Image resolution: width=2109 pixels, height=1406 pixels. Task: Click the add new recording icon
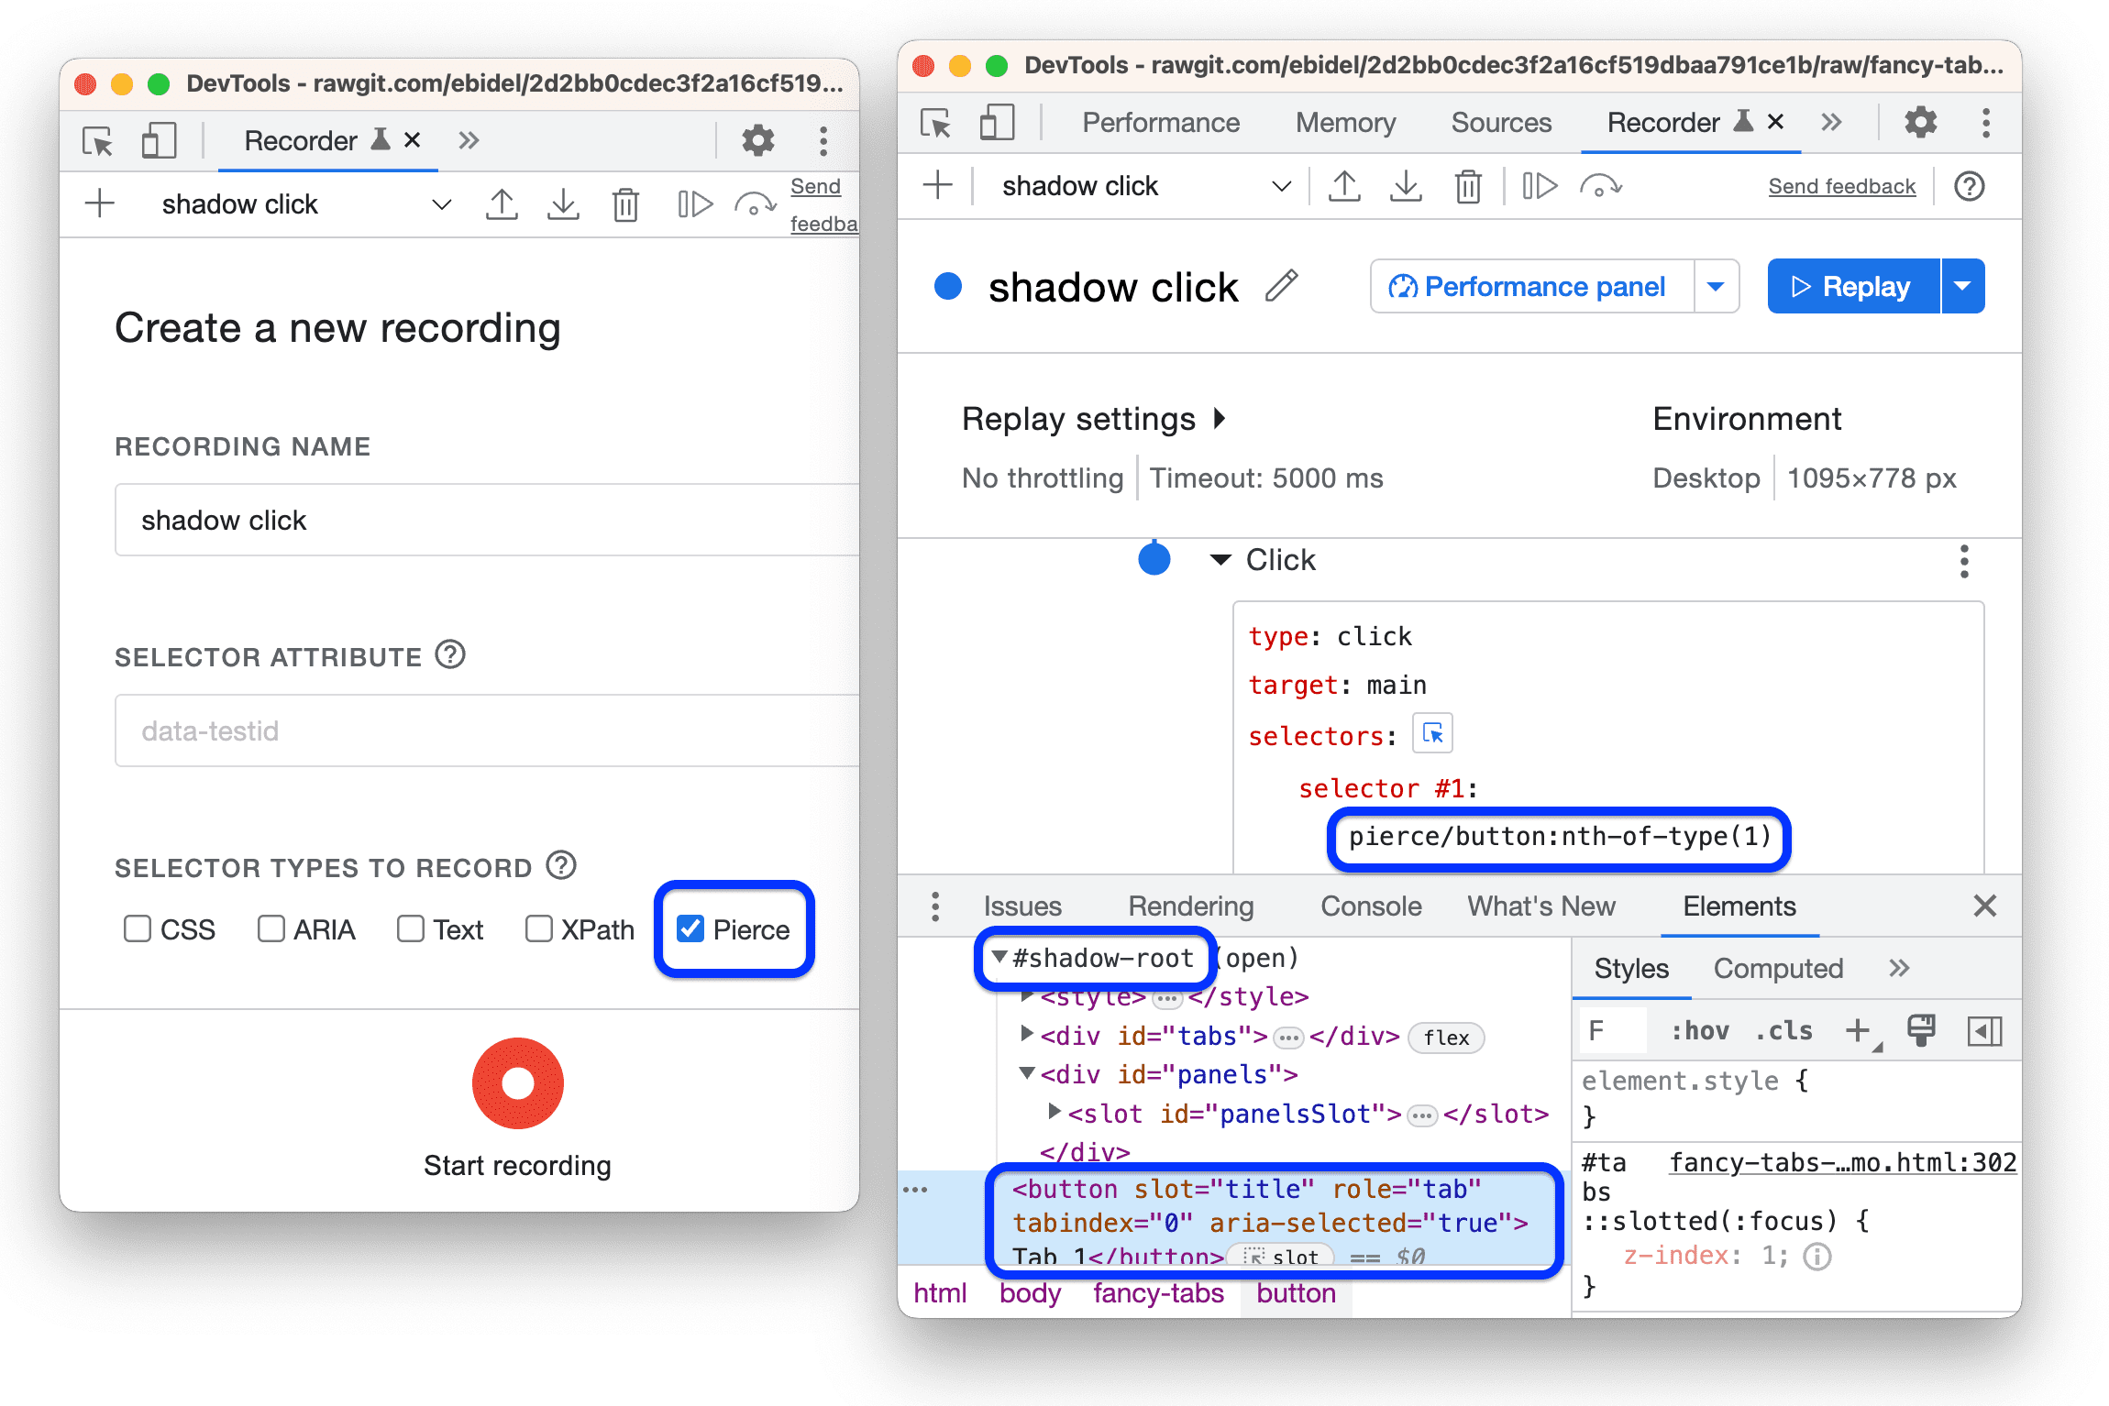(86, 205)
